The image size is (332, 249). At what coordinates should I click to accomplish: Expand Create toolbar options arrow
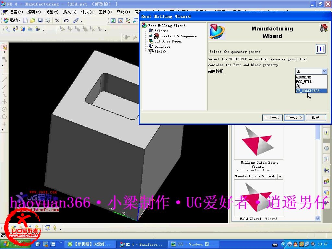tap(43, 30)
